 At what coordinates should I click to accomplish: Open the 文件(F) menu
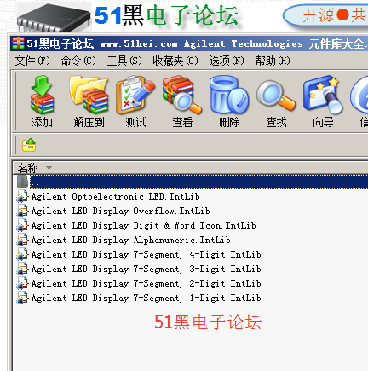[x=32, y=61]
